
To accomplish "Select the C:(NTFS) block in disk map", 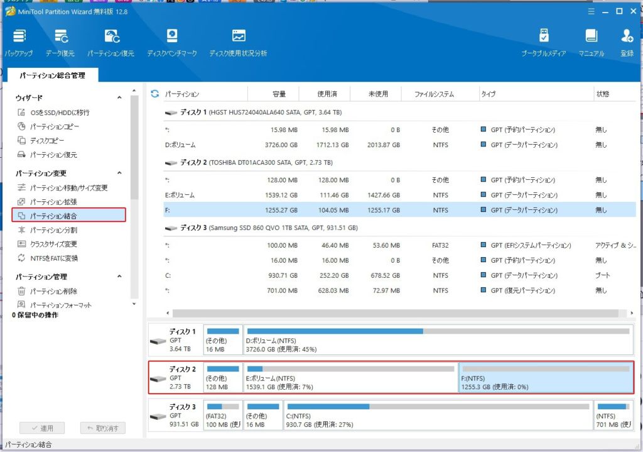I will pos(438,416).
